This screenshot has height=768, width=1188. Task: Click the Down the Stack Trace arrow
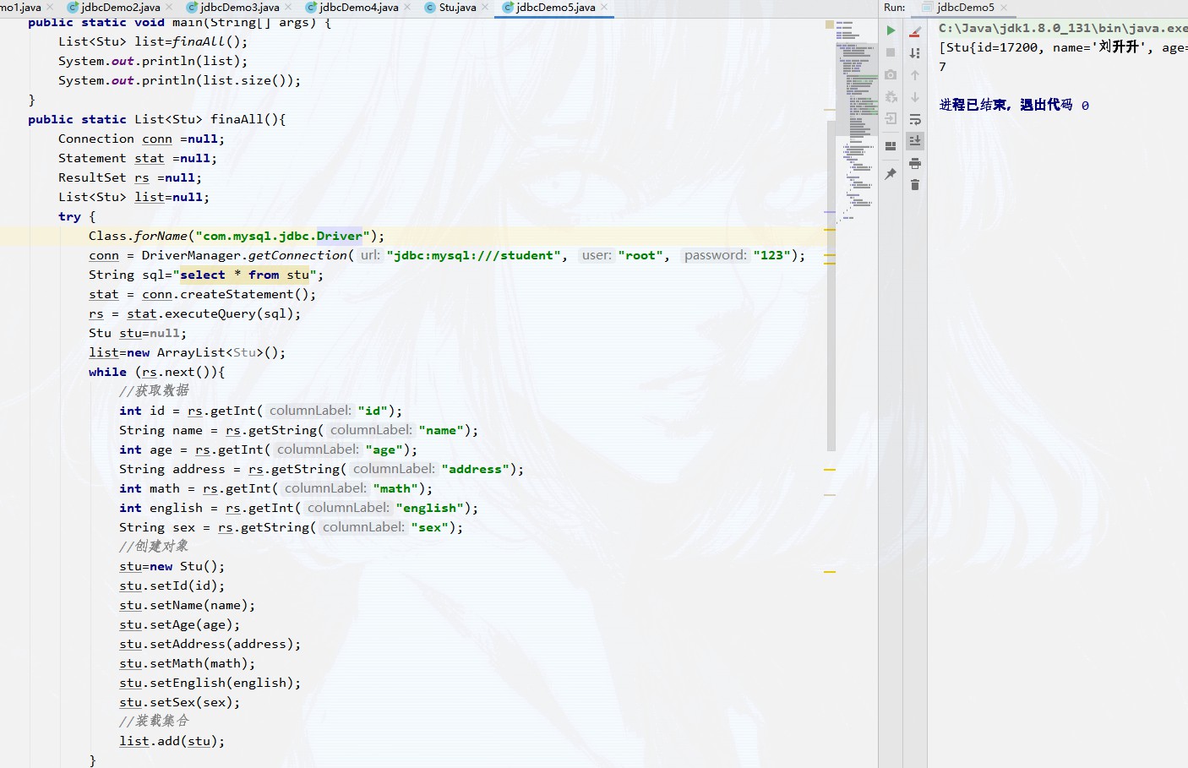point(915,97)
